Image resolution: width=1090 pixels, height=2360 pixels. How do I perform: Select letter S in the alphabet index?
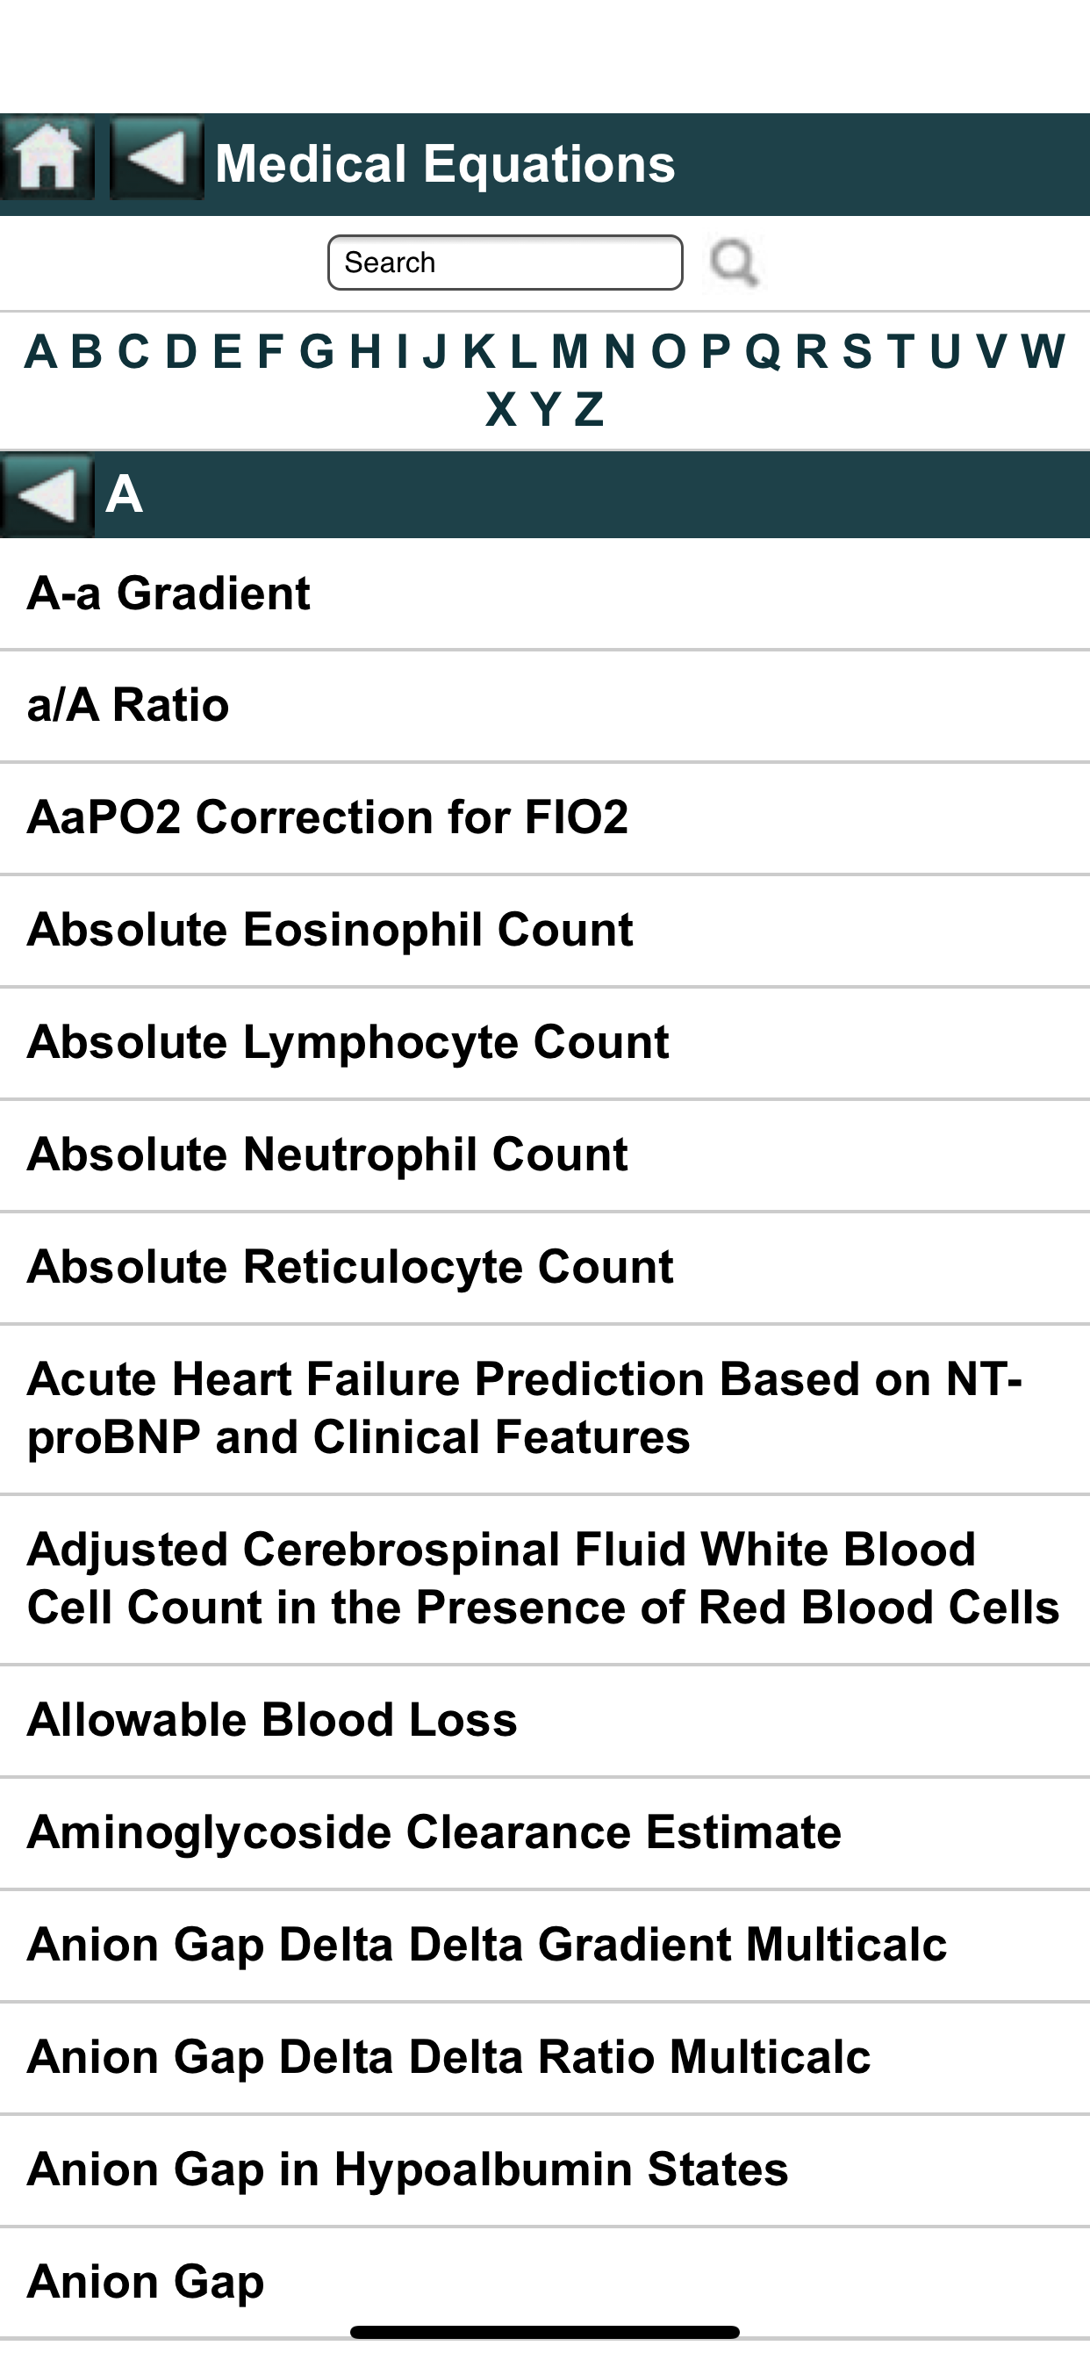857,352
